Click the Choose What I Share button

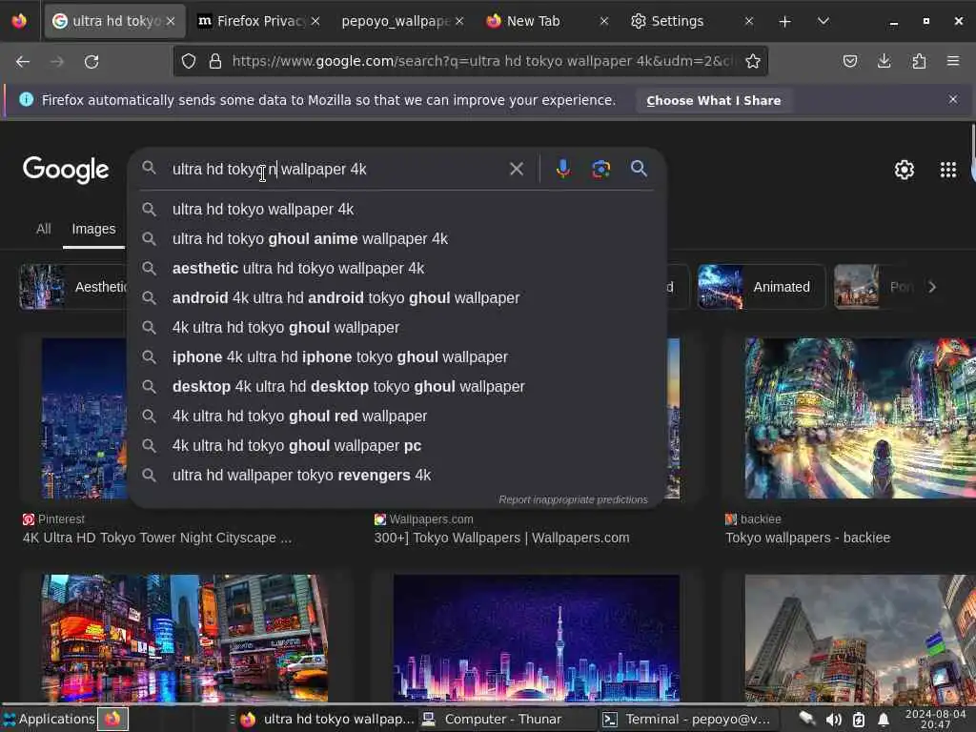[x=713, y=100]
